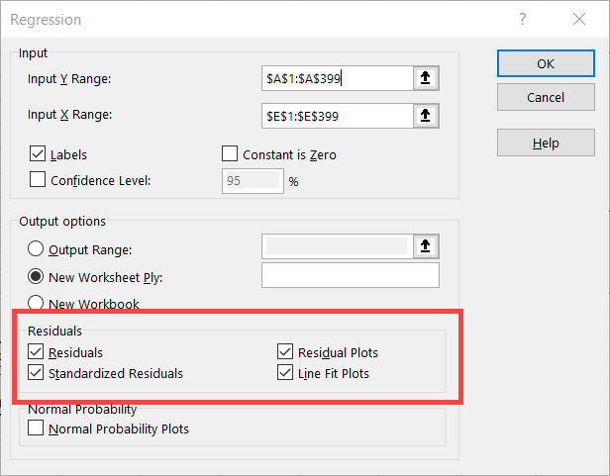Untick the Residuals checkbox
Screen dimensions: 610x476
coord(36,351)
